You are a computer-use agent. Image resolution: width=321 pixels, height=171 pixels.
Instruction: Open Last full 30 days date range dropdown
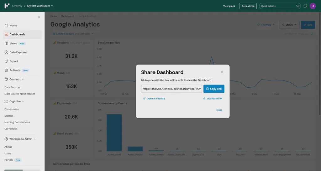[x=73, y=34]
